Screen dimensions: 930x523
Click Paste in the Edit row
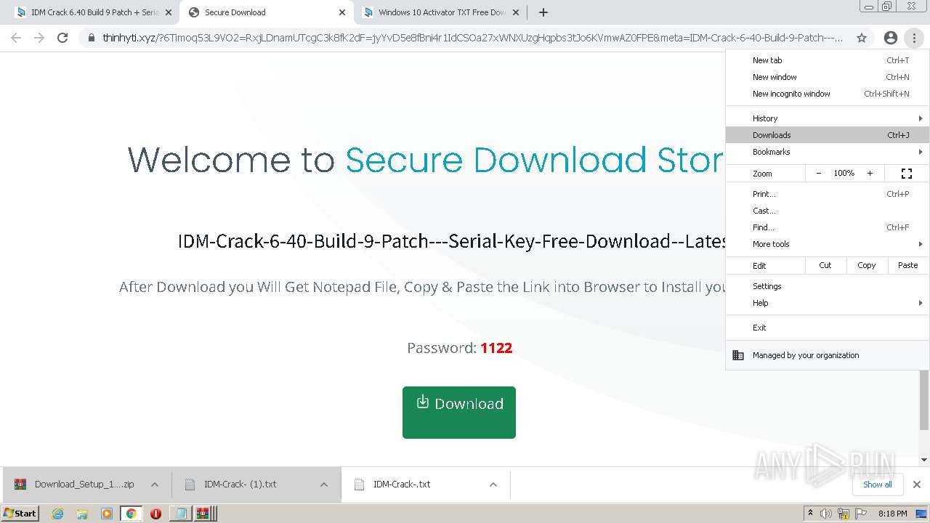(908, 265)
